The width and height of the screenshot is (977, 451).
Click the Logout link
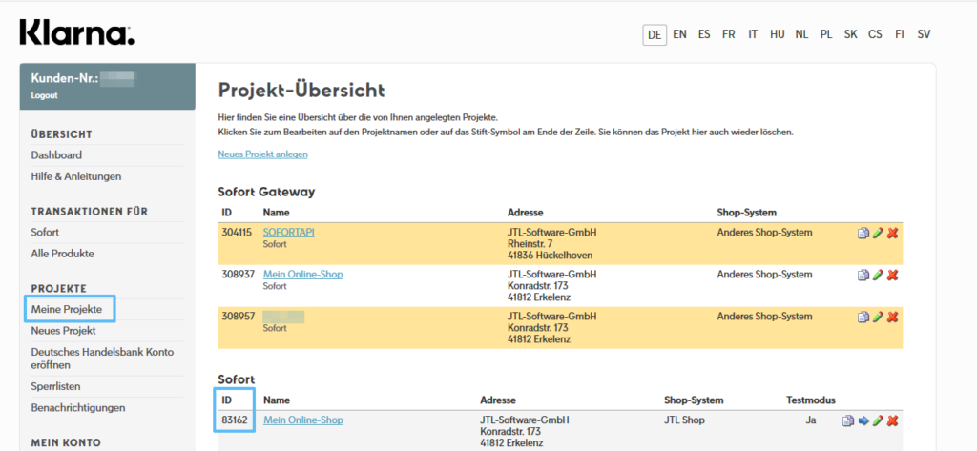click(x=44, y=95)
